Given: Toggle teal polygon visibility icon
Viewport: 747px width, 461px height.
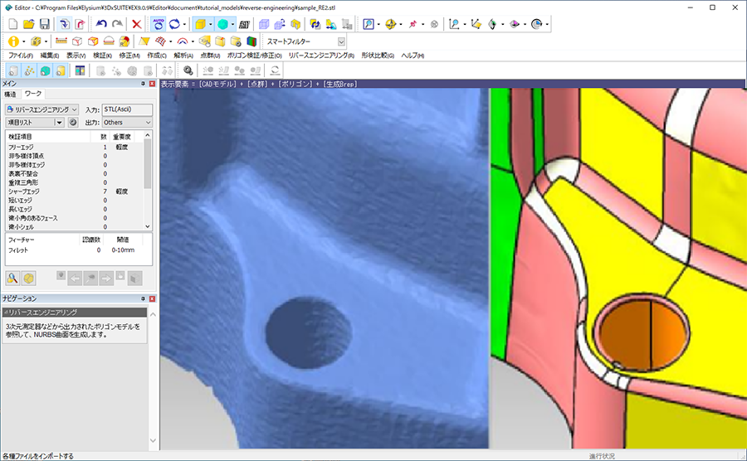Looking at the screenshot, I should [45, 70].
